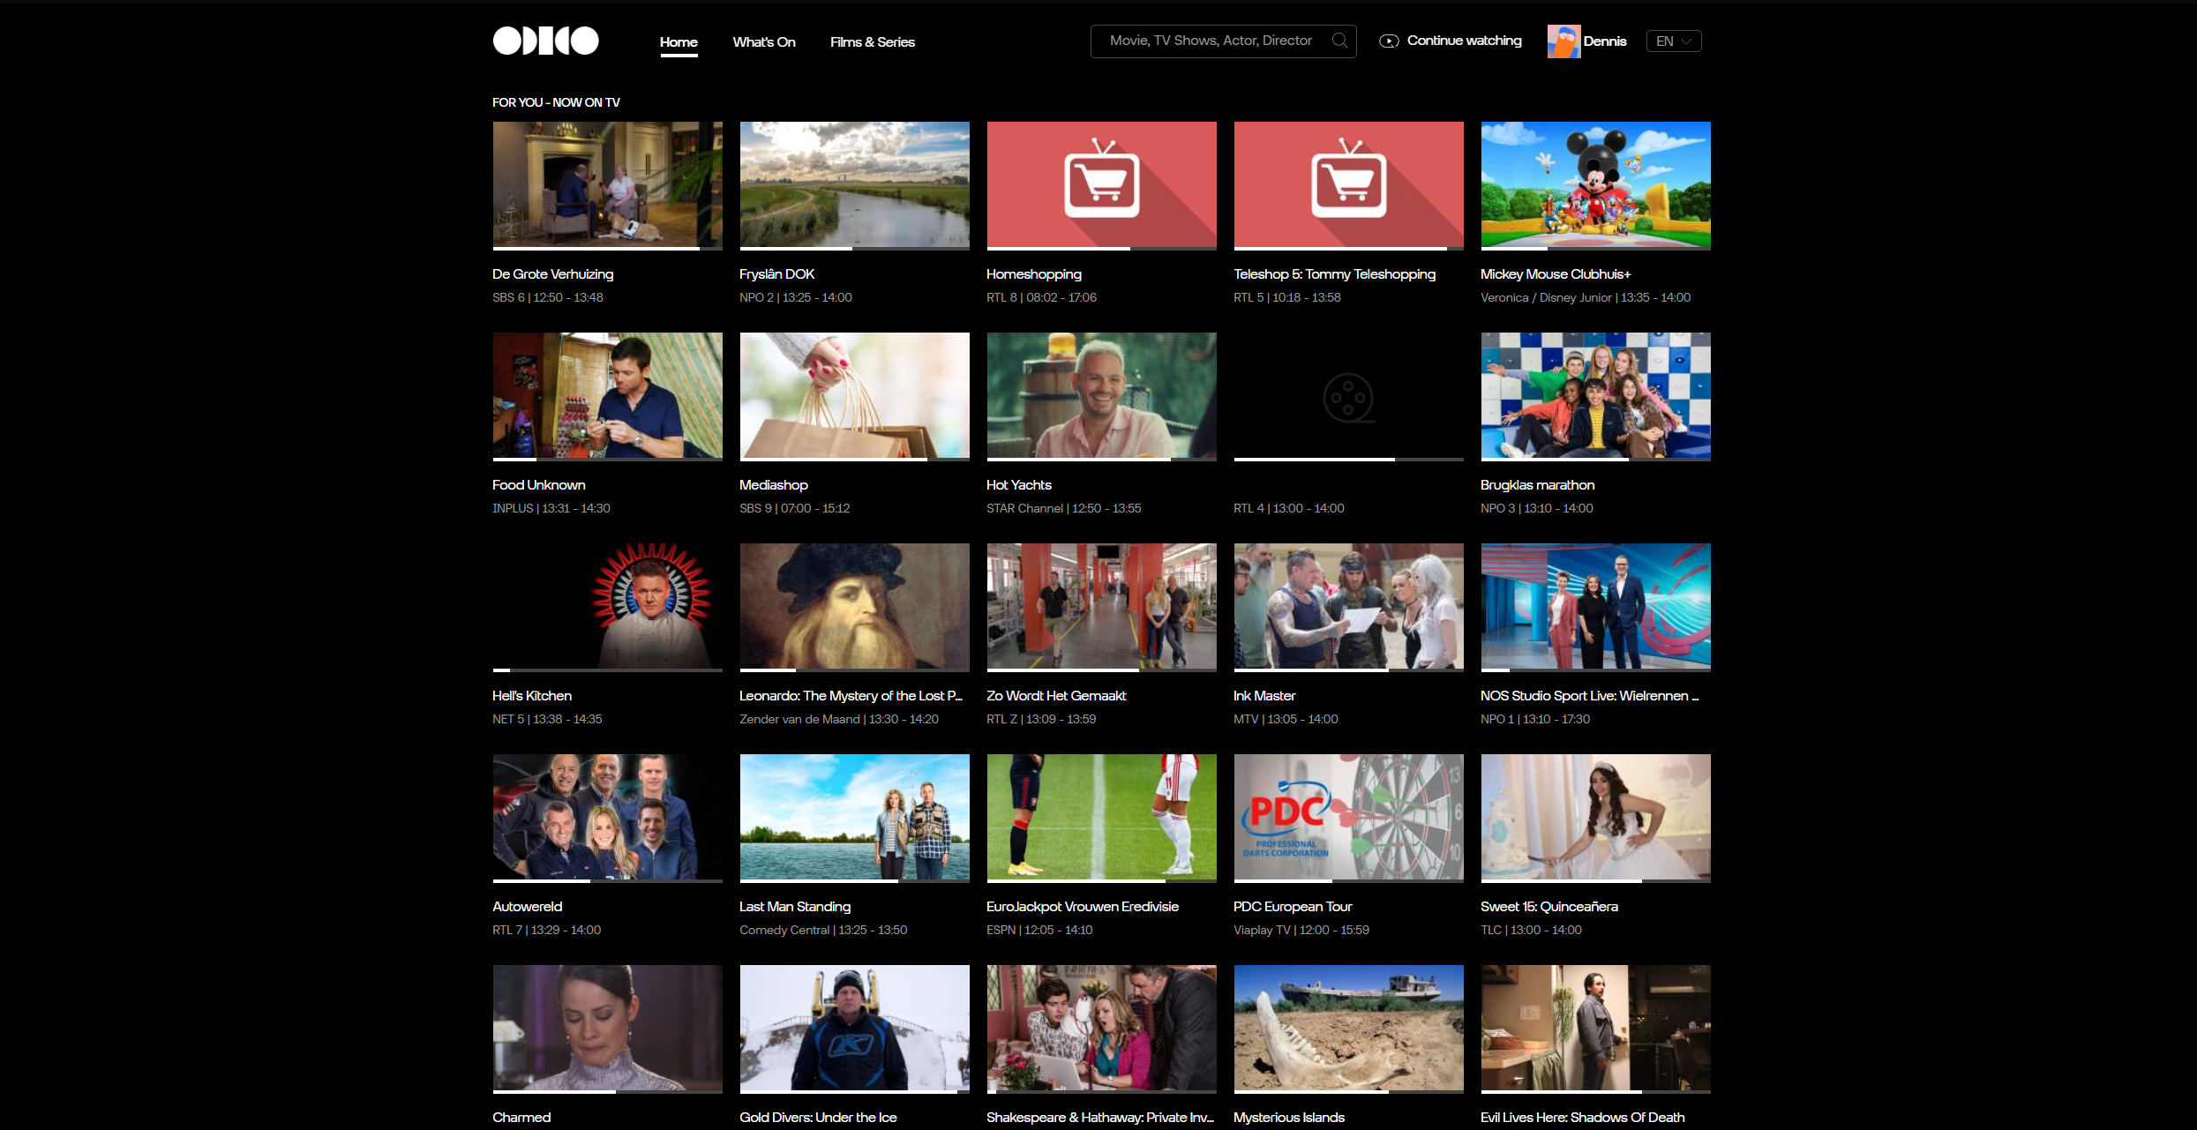
Task: Click the 'FOR YOU - NOW ON TV' heading
Action: tap(556, 102)
